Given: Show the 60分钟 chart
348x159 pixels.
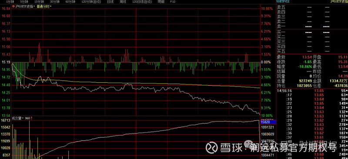Looking at the screenshot, I should click(70, 2).
